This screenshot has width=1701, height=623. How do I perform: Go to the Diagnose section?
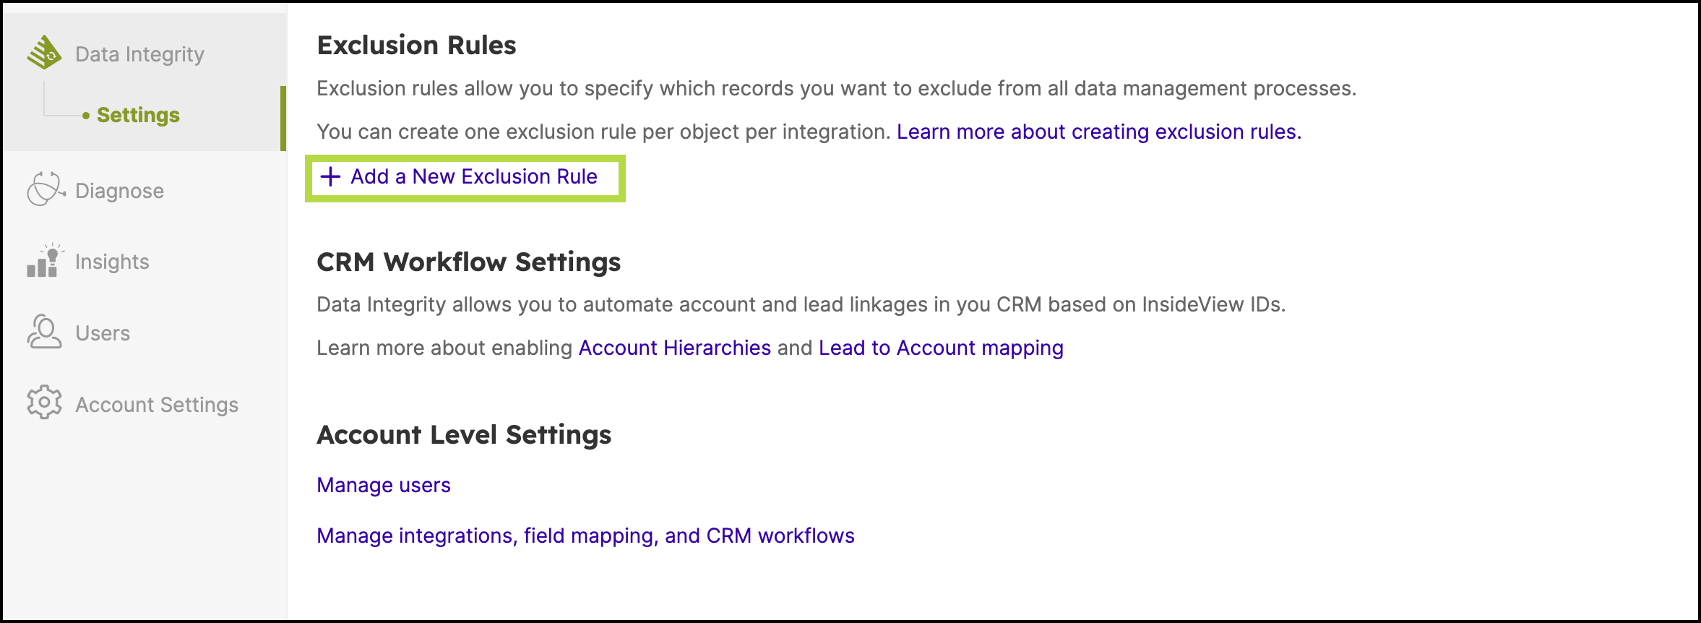(x=120, y=191)
